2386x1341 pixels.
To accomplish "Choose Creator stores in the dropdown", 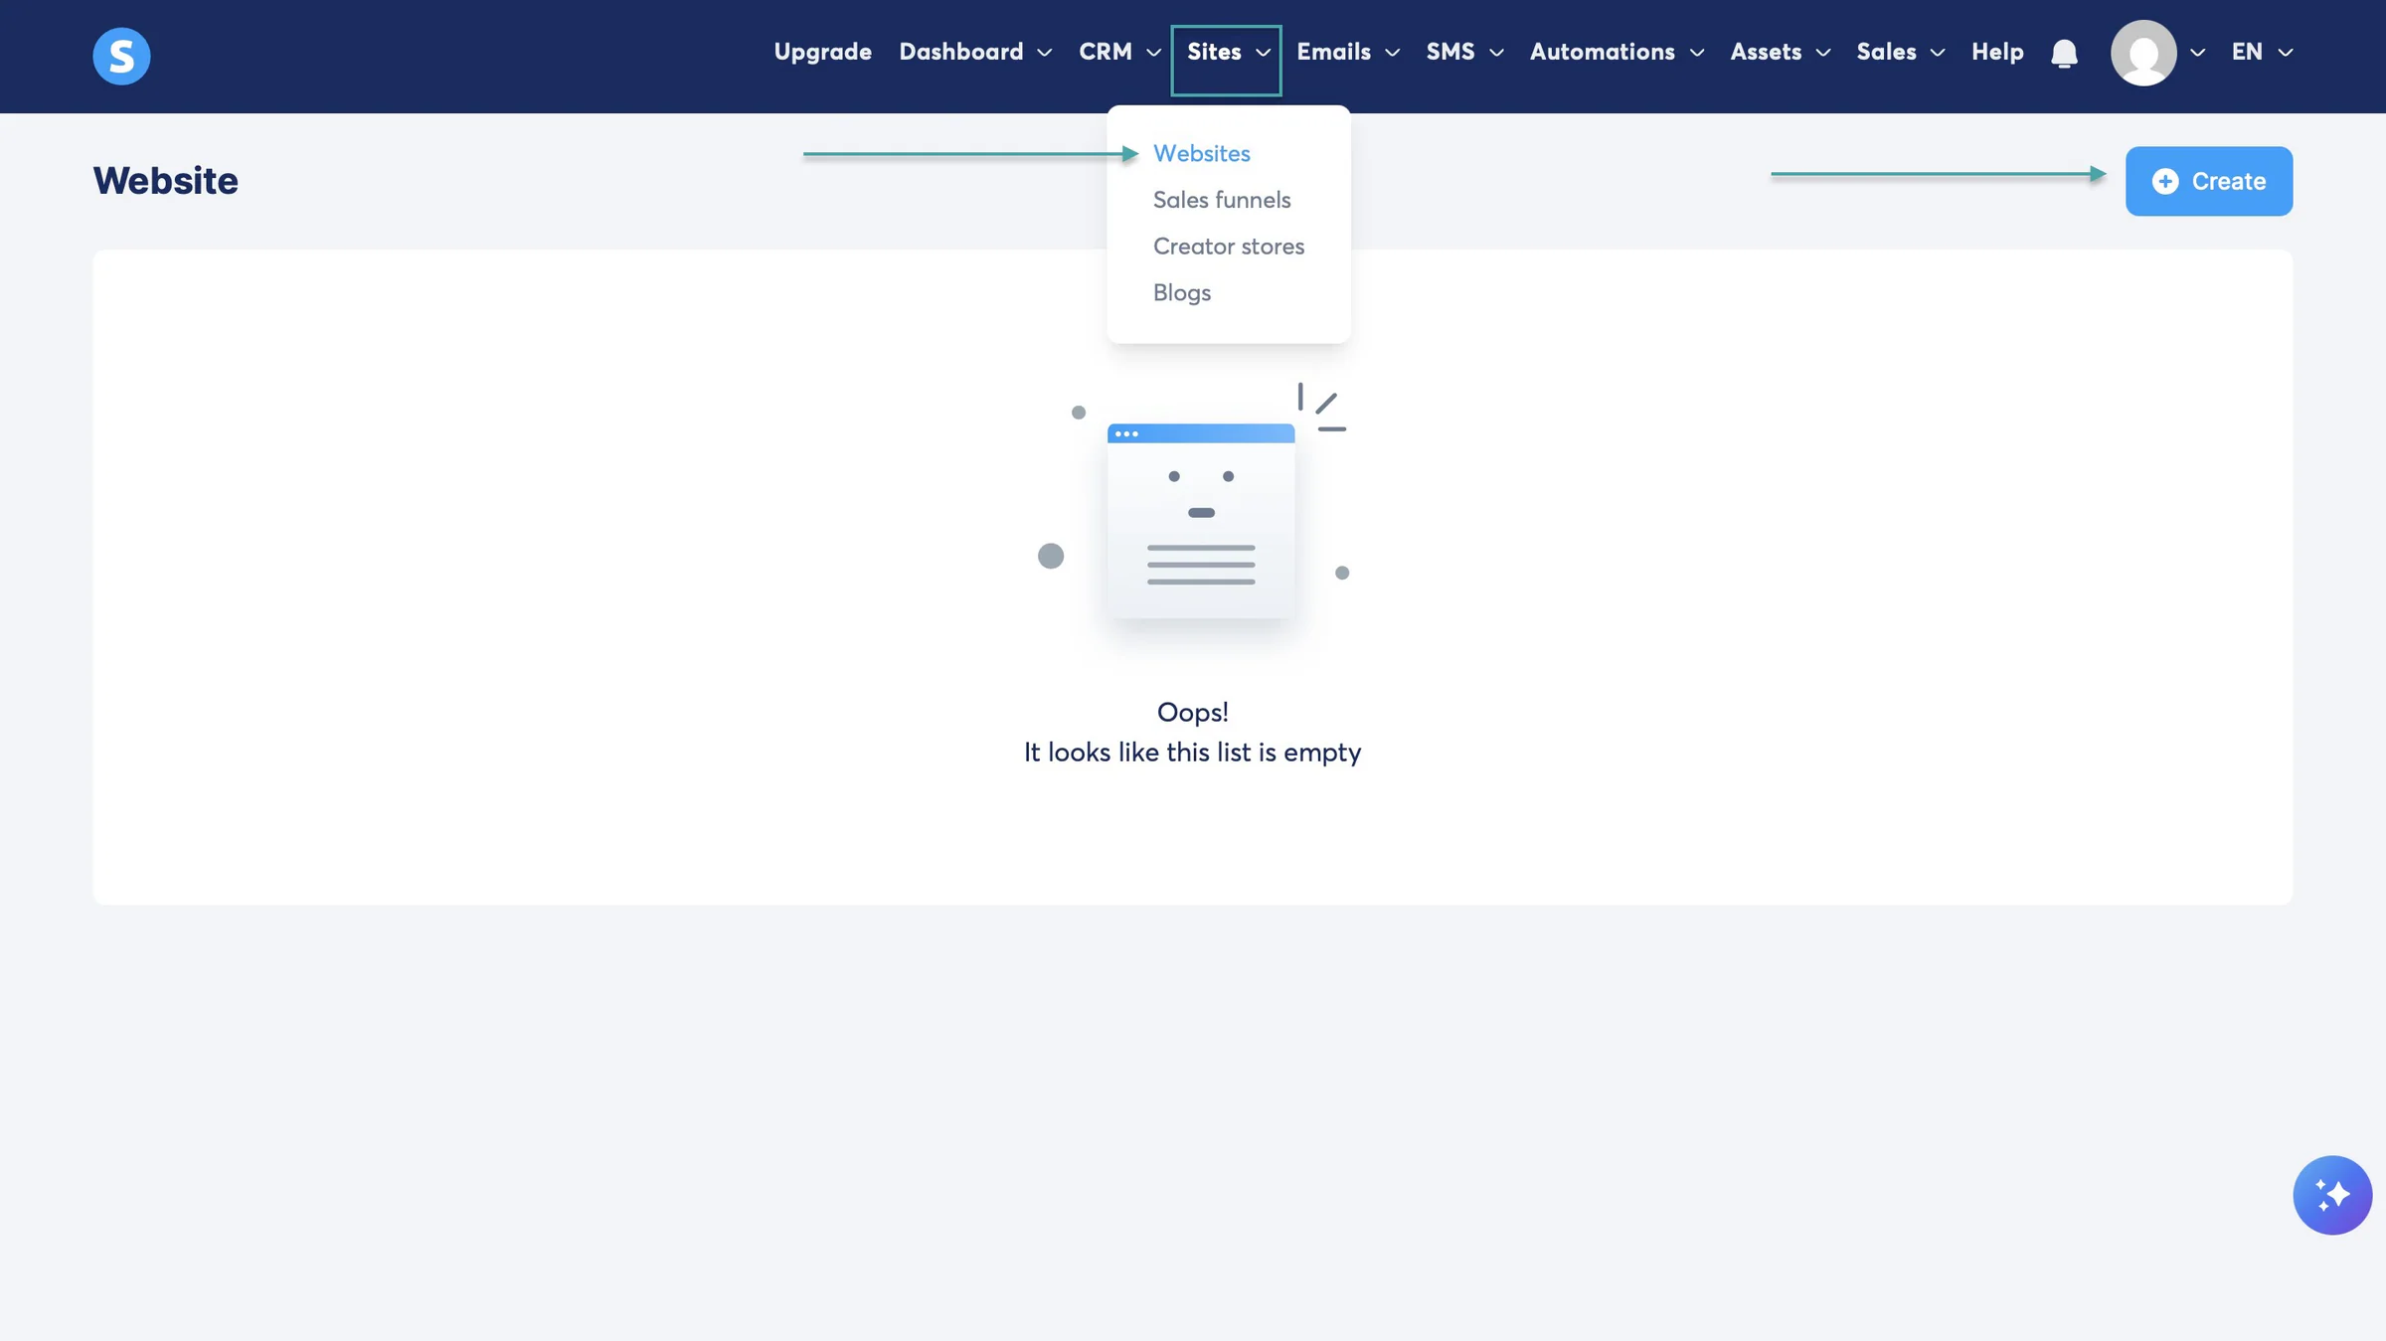I will [x=1229, y=247].
